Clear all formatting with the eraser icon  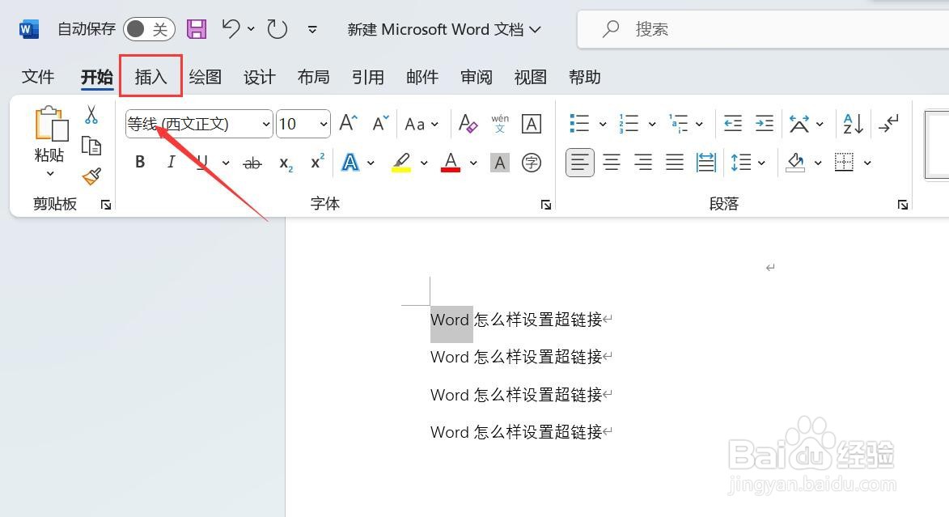[x=468, y=123]
